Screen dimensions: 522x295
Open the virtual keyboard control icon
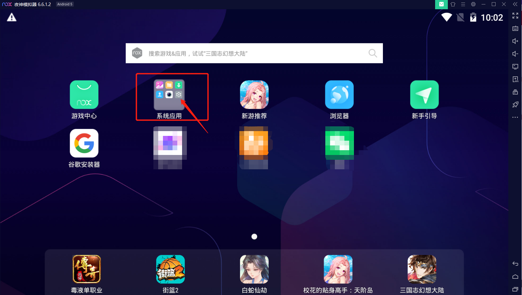click(x=515, y=28)
